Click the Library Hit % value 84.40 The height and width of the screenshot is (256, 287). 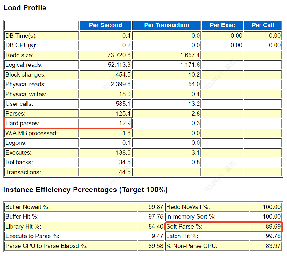point(156,227)
